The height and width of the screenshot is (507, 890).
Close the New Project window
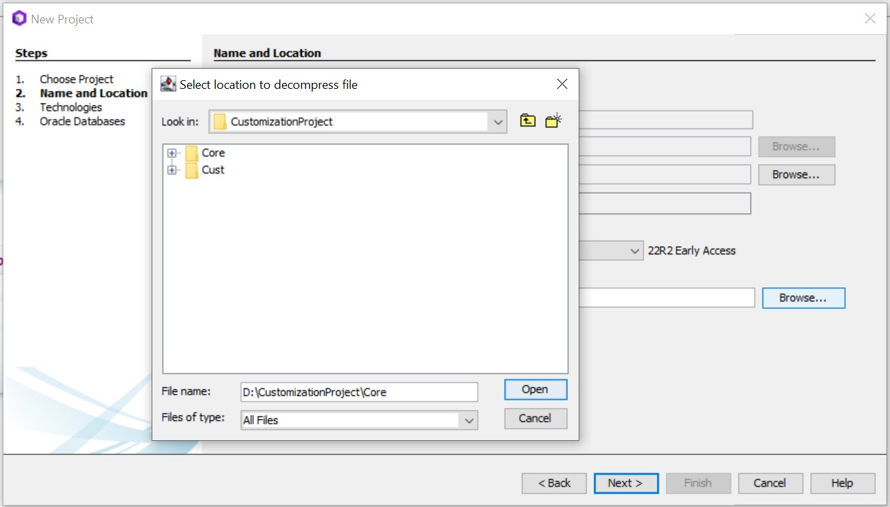pyautogui.click(x=870, y=19)
